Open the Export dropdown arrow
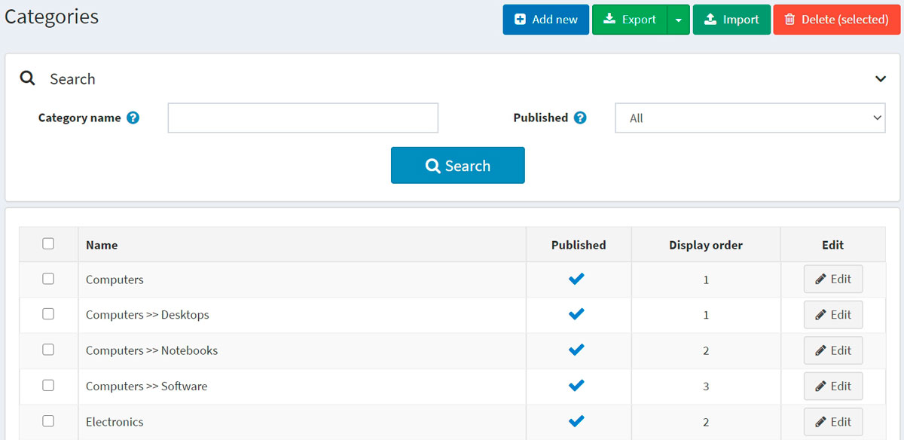The width and height of the screenshot is (904, 440). [x=678, y=20]
